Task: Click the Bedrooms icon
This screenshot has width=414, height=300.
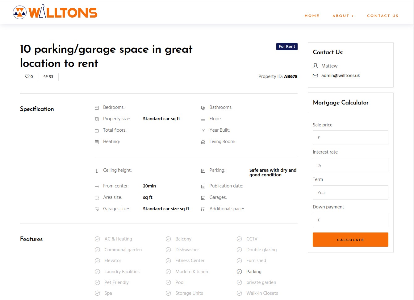Action: pyautogui.click(x=97, y=108)
